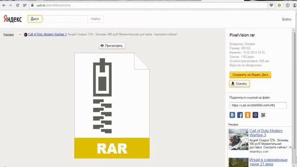Viewport: 297px width, 167px height.
Task: Click the large RAR file thumbnail
Action: click(x=112, y=106)
